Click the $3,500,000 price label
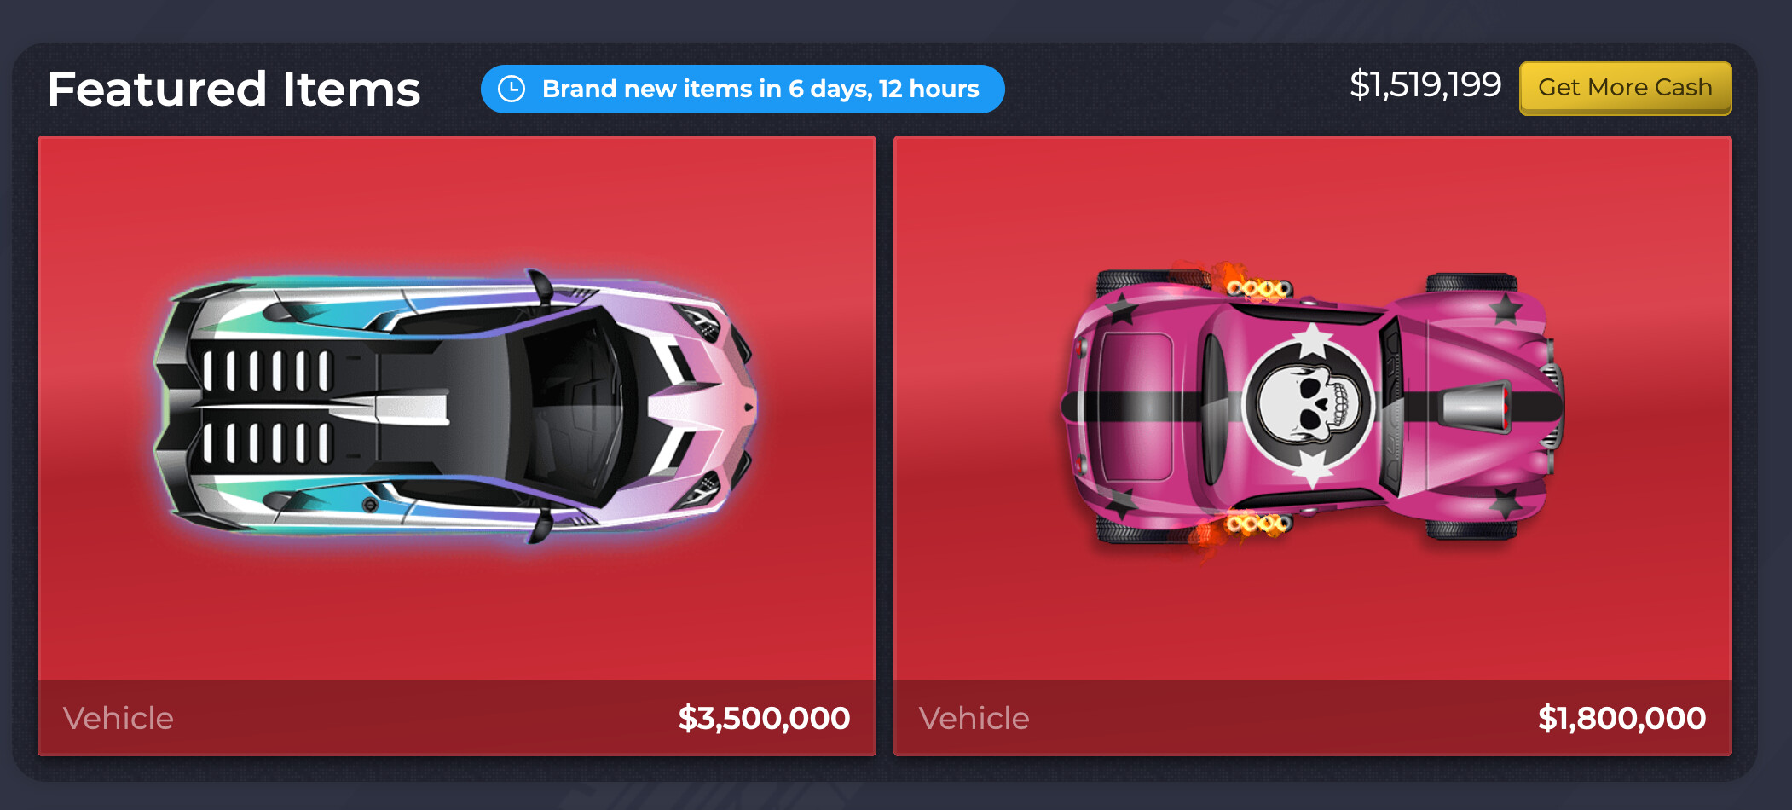Viewport: 1792px width, 810px height. coord(764,718)
